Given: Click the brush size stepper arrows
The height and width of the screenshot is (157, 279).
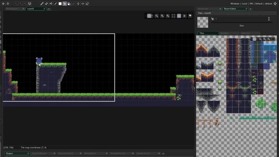Looking at the screenshot, I should pyautogui.click(x=269, y=19).
